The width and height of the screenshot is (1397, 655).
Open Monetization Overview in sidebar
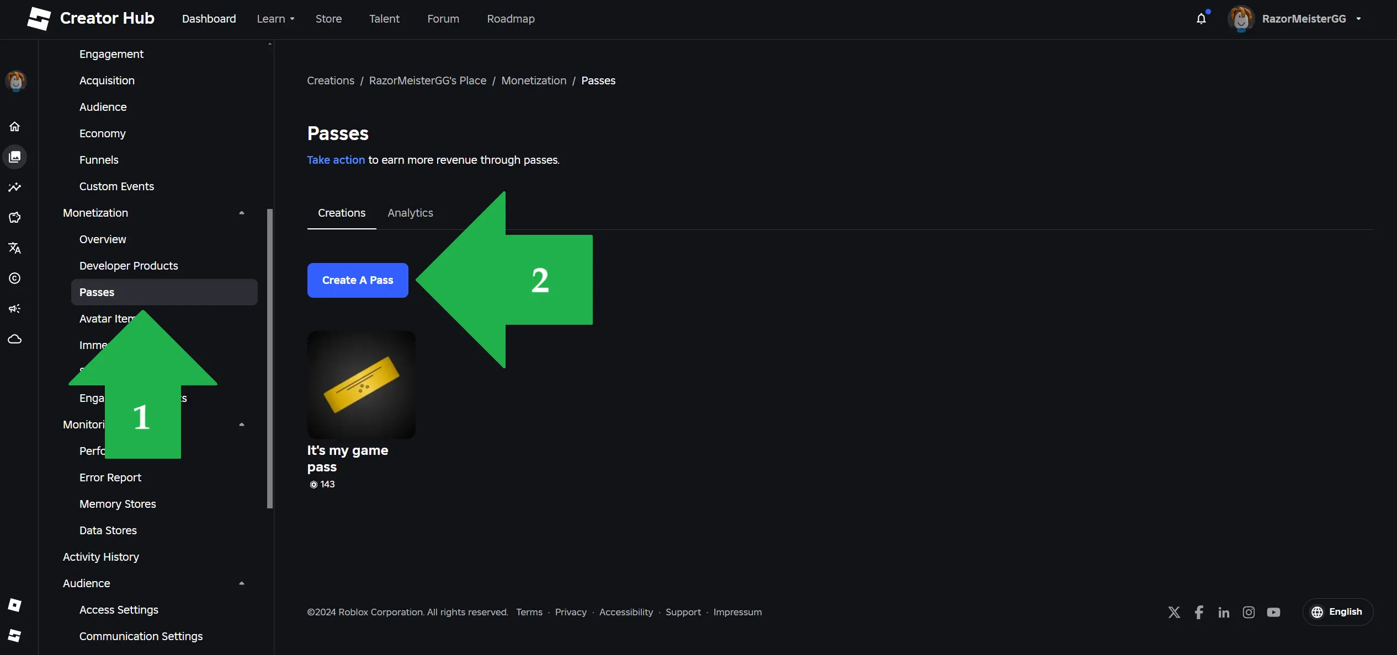[x=103, y=239]
